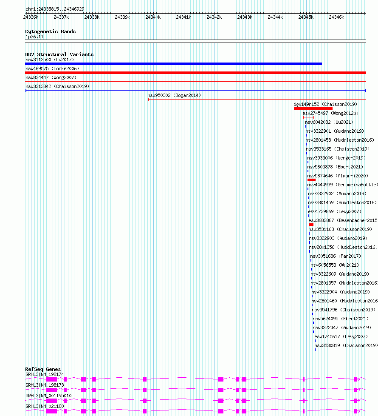Open the nsv3113500 (Lu2017) label
378x416 pixels.
(x=50, y=60)
